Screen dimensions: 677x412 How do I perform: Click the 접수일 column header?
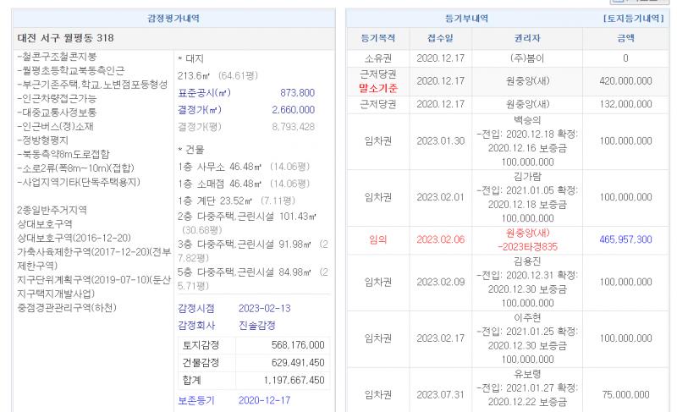click(x=440, y=38)
